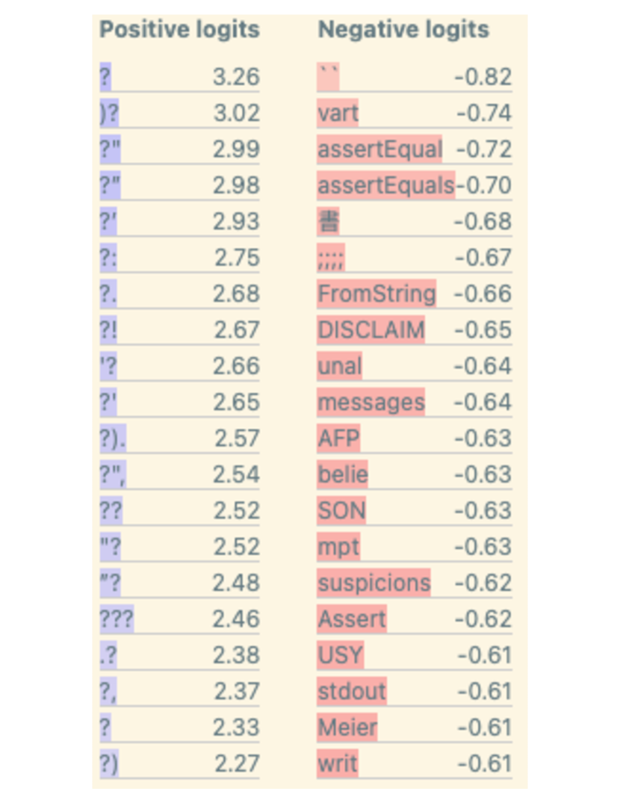Select the "??" double question mark token
Viewport: 620px width, 803px height.
click(x=111, y=511)
